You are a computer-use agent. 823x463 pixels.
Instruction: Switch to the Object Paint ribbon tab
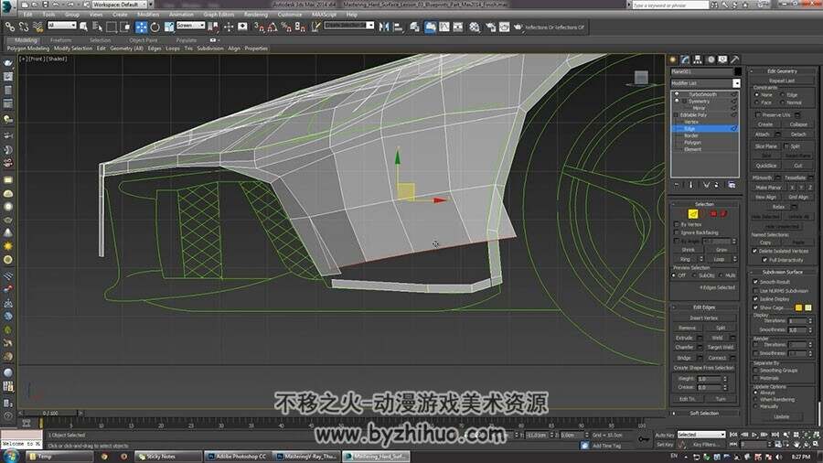[144, 40]
